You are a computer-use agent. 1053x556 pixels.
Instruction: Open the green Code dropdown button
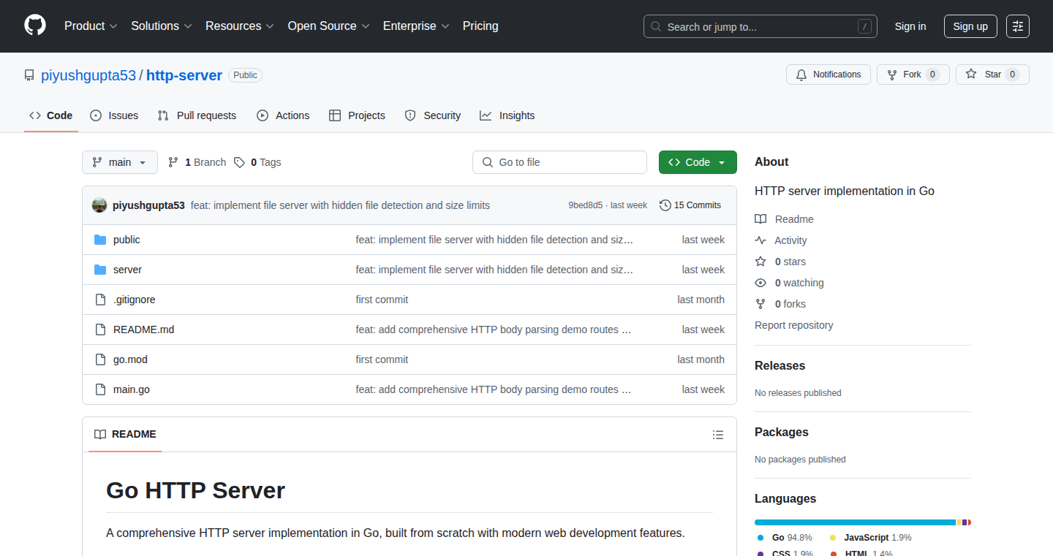click(x=698, y=162)
